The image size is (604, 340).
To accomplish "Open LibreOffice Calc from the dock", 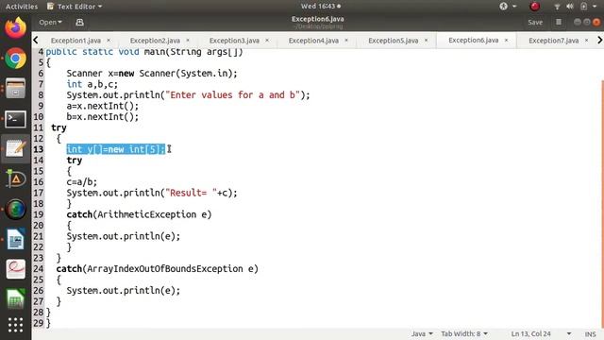I will 15,298.
